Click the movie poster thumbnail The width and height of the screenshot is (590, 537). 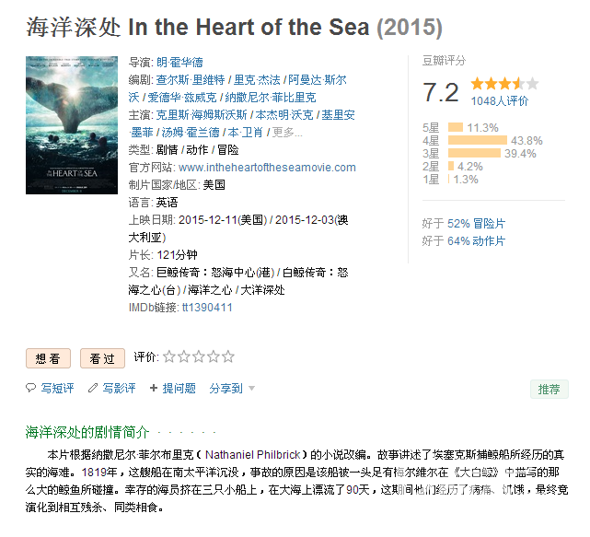click(72, 125)
